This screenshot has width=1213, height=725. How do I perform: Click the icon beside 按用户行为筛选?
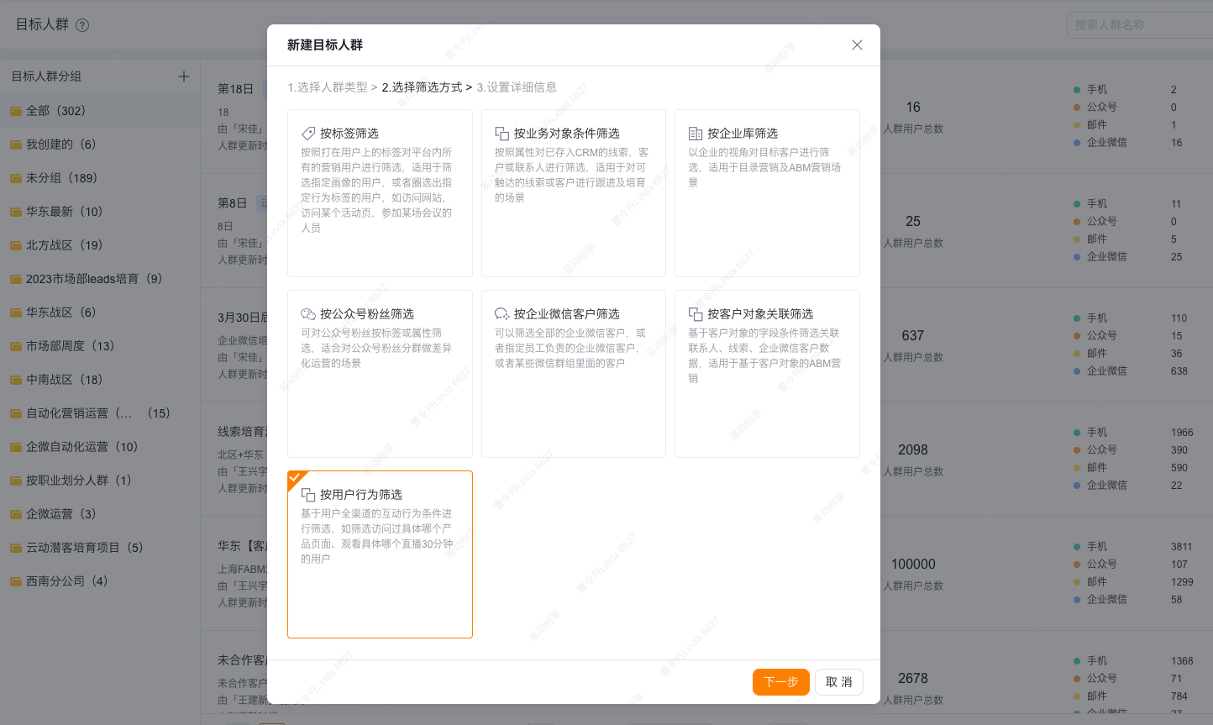pos(308,495)
